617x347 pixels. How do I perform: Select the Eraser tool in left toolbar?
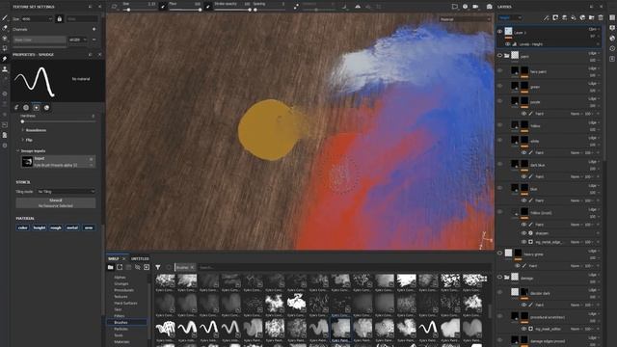click(5, 28)
